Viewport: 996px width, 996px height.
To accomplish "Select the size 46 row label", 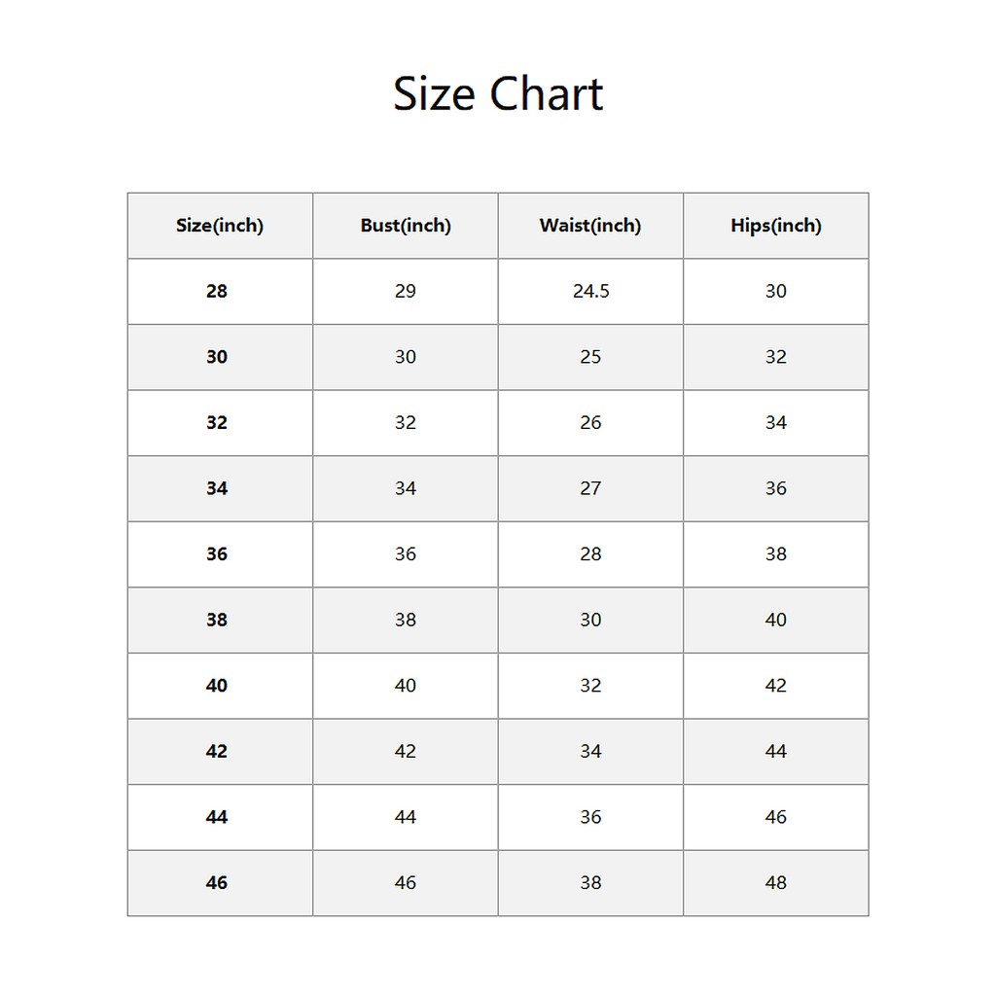I will (x=217, y=883).
